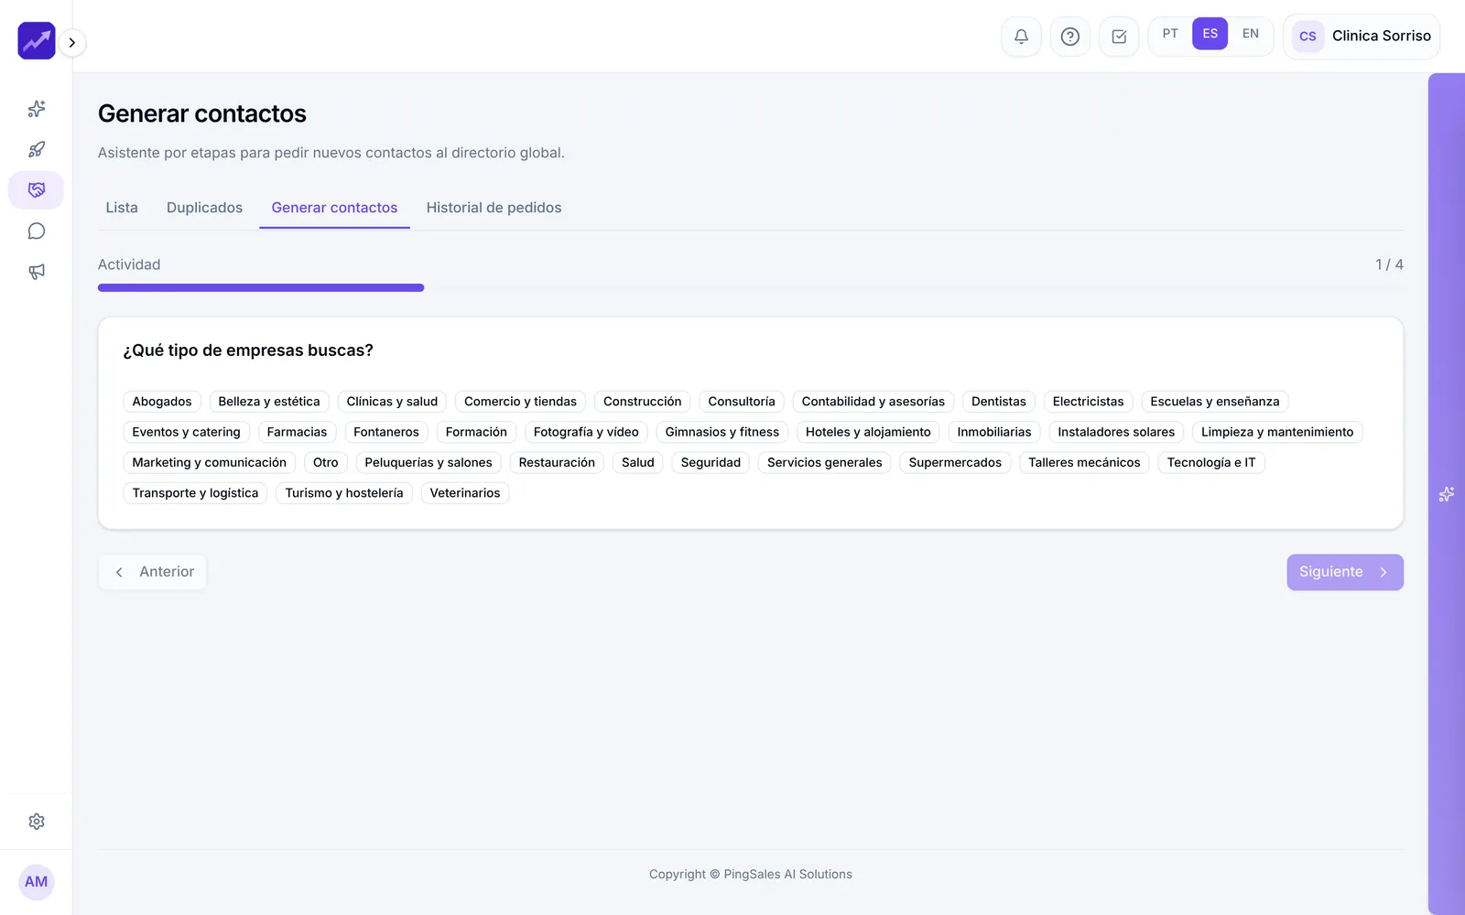Select the Abogados chip
Viewport: 1465px width, 915px height.
pyautogui.click(x=162, y=402)
